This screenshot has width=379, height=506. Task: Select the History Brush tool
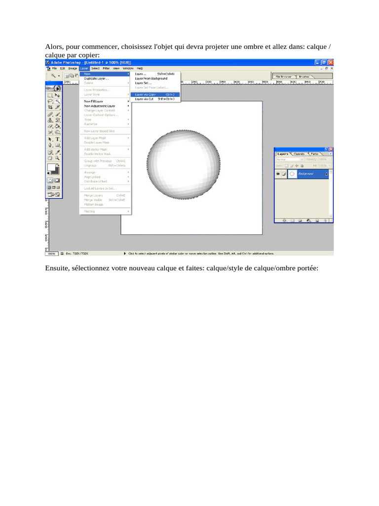(57, 121)
